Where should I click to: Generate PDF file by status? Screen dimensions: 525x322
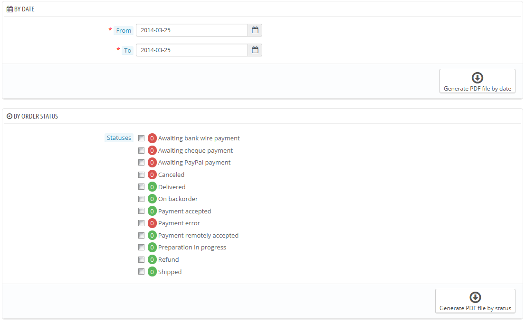(475, 301)
